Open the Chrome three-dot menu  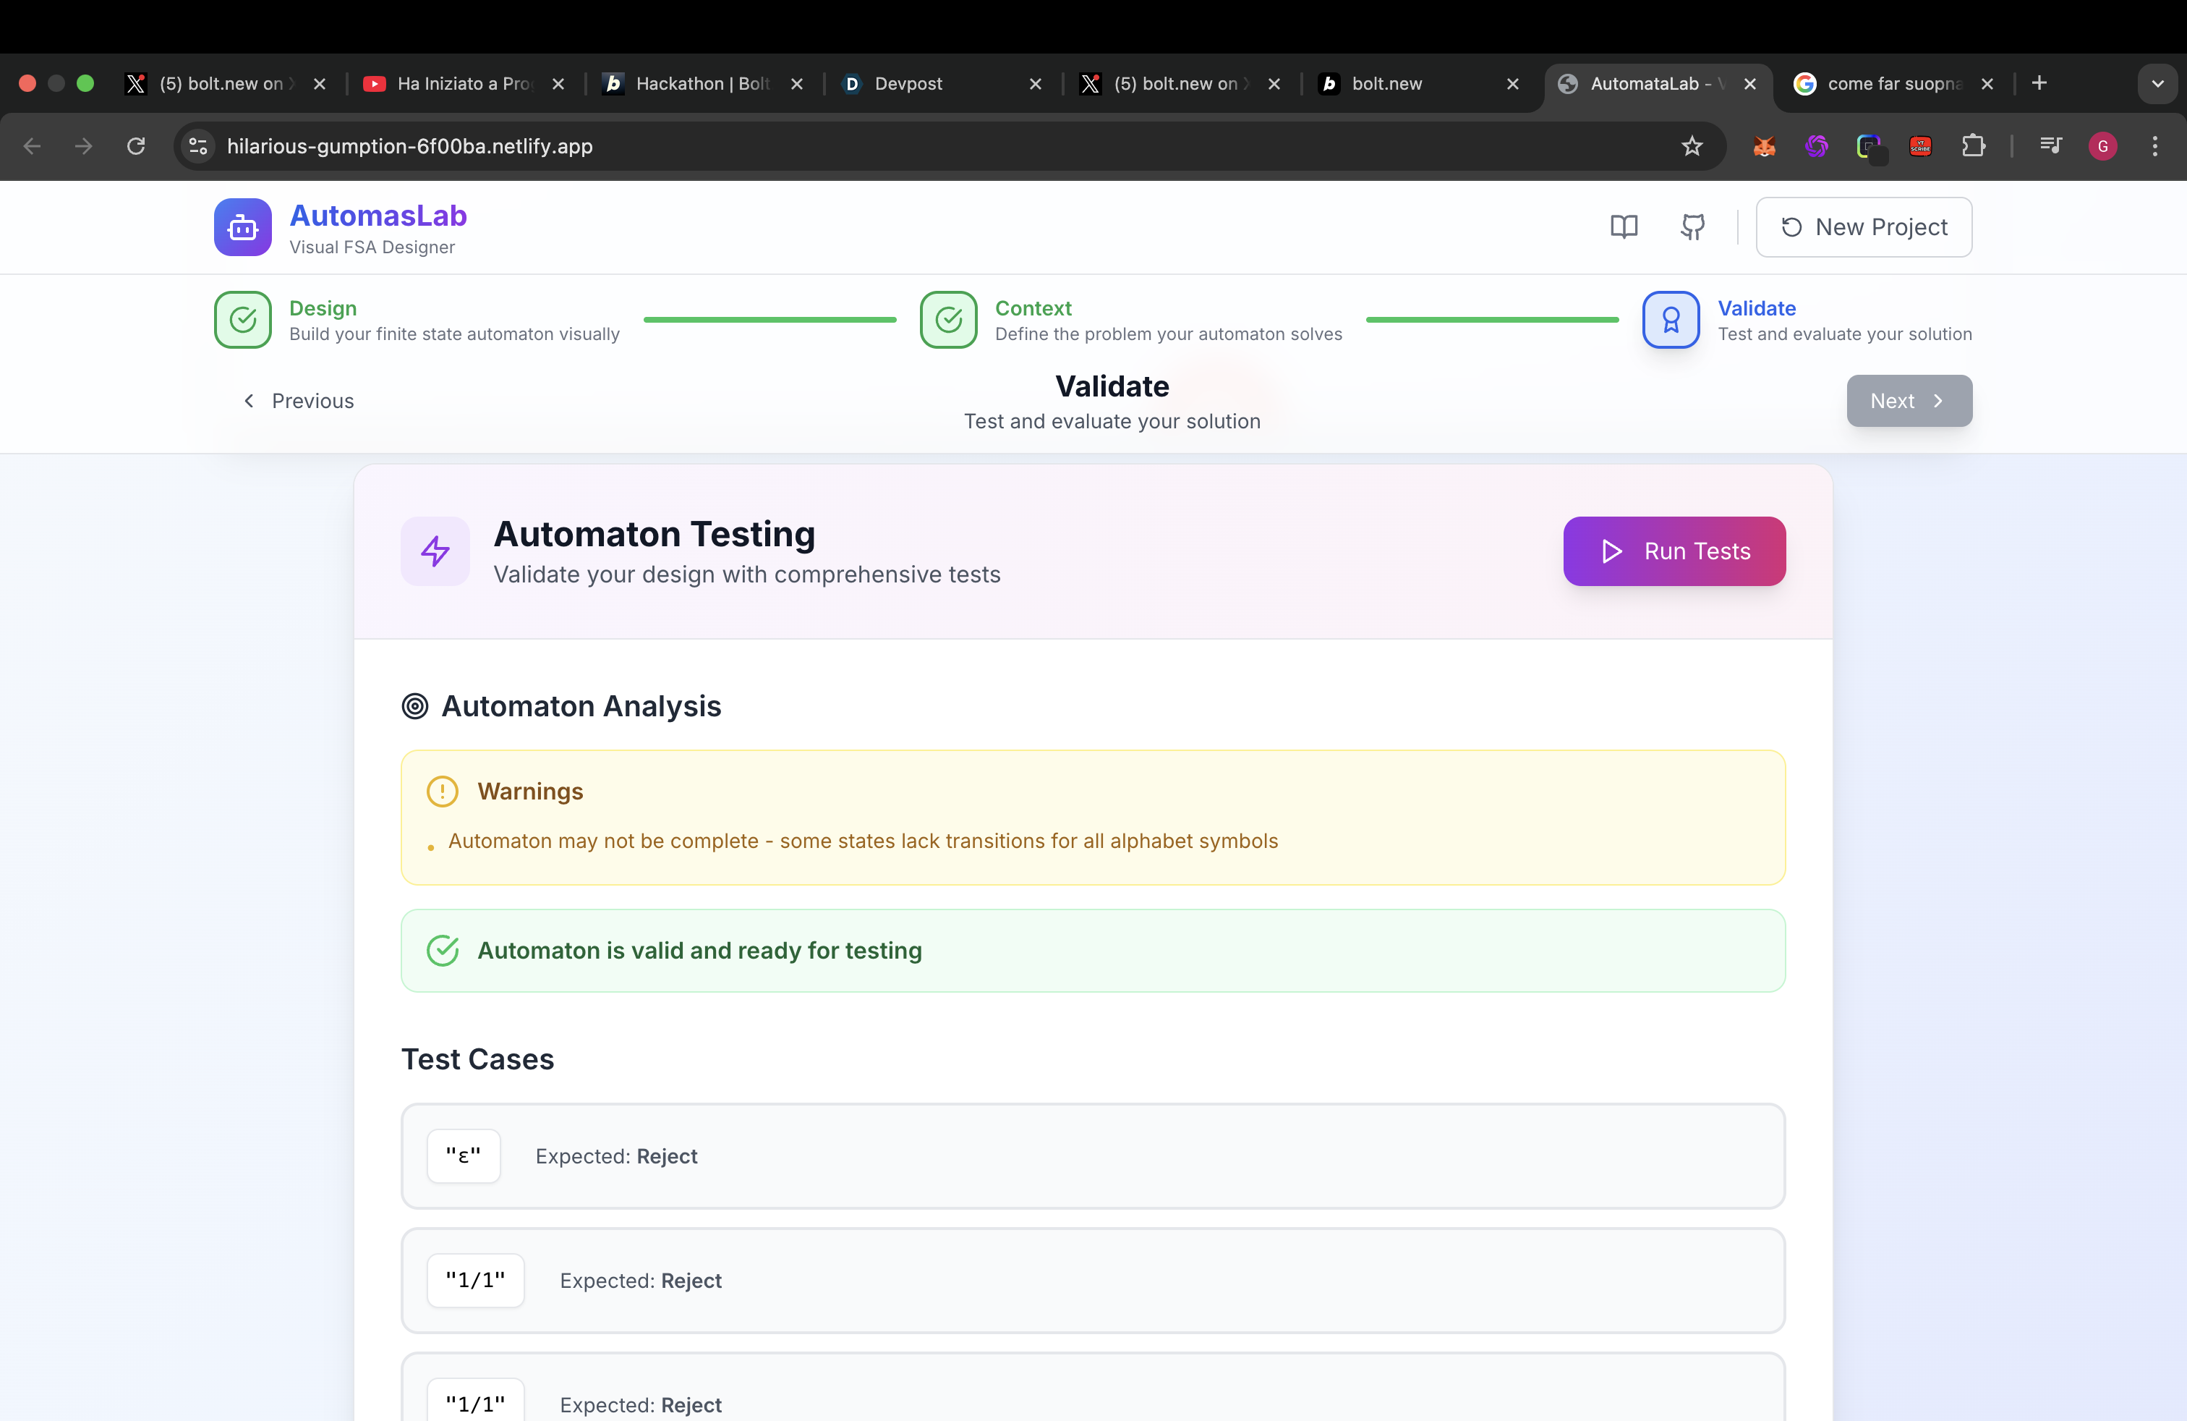tap(2154, 146)
